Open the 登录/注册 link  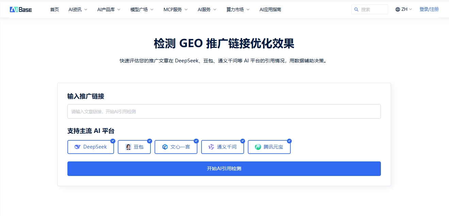pos(429,9)
